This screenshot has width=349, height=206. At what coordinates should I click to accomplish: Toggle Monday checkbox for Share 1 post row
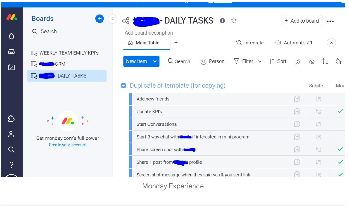coord(340,162)
